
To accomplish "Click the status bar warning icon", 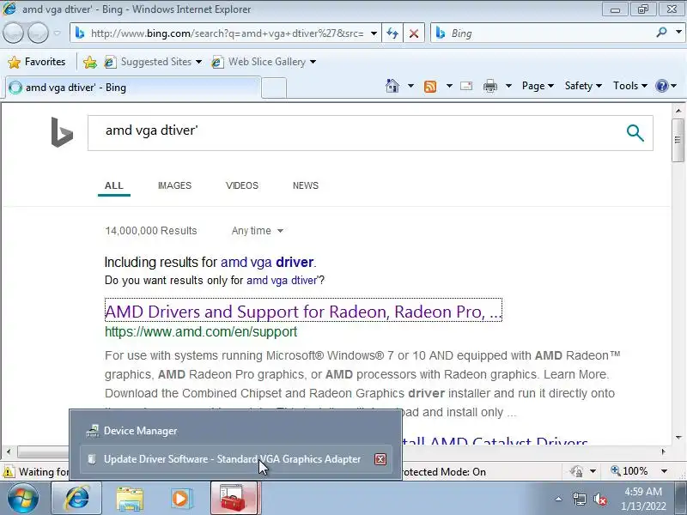I will tap(9, 472).
